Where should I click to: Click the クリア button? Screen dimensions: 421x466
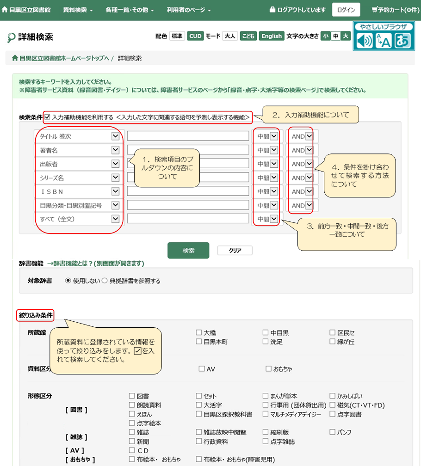click(x=235, y=251)
